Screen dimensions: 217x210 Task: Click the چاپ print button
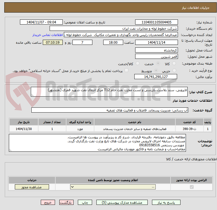coord(85,202)
